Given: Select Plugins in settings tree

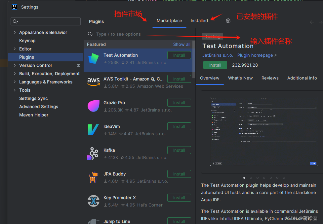Looking at the screenshot, I should coord(46,57).
